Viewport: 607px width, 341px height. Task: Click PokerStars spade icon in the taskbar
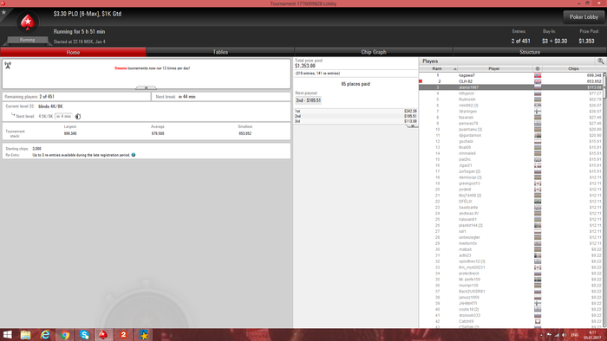click(x=103, y=335)
